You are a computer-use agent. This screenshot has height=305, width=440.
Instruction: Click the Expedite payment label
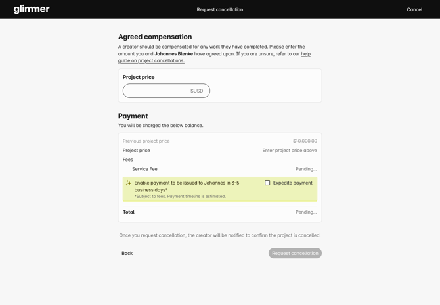292,183
